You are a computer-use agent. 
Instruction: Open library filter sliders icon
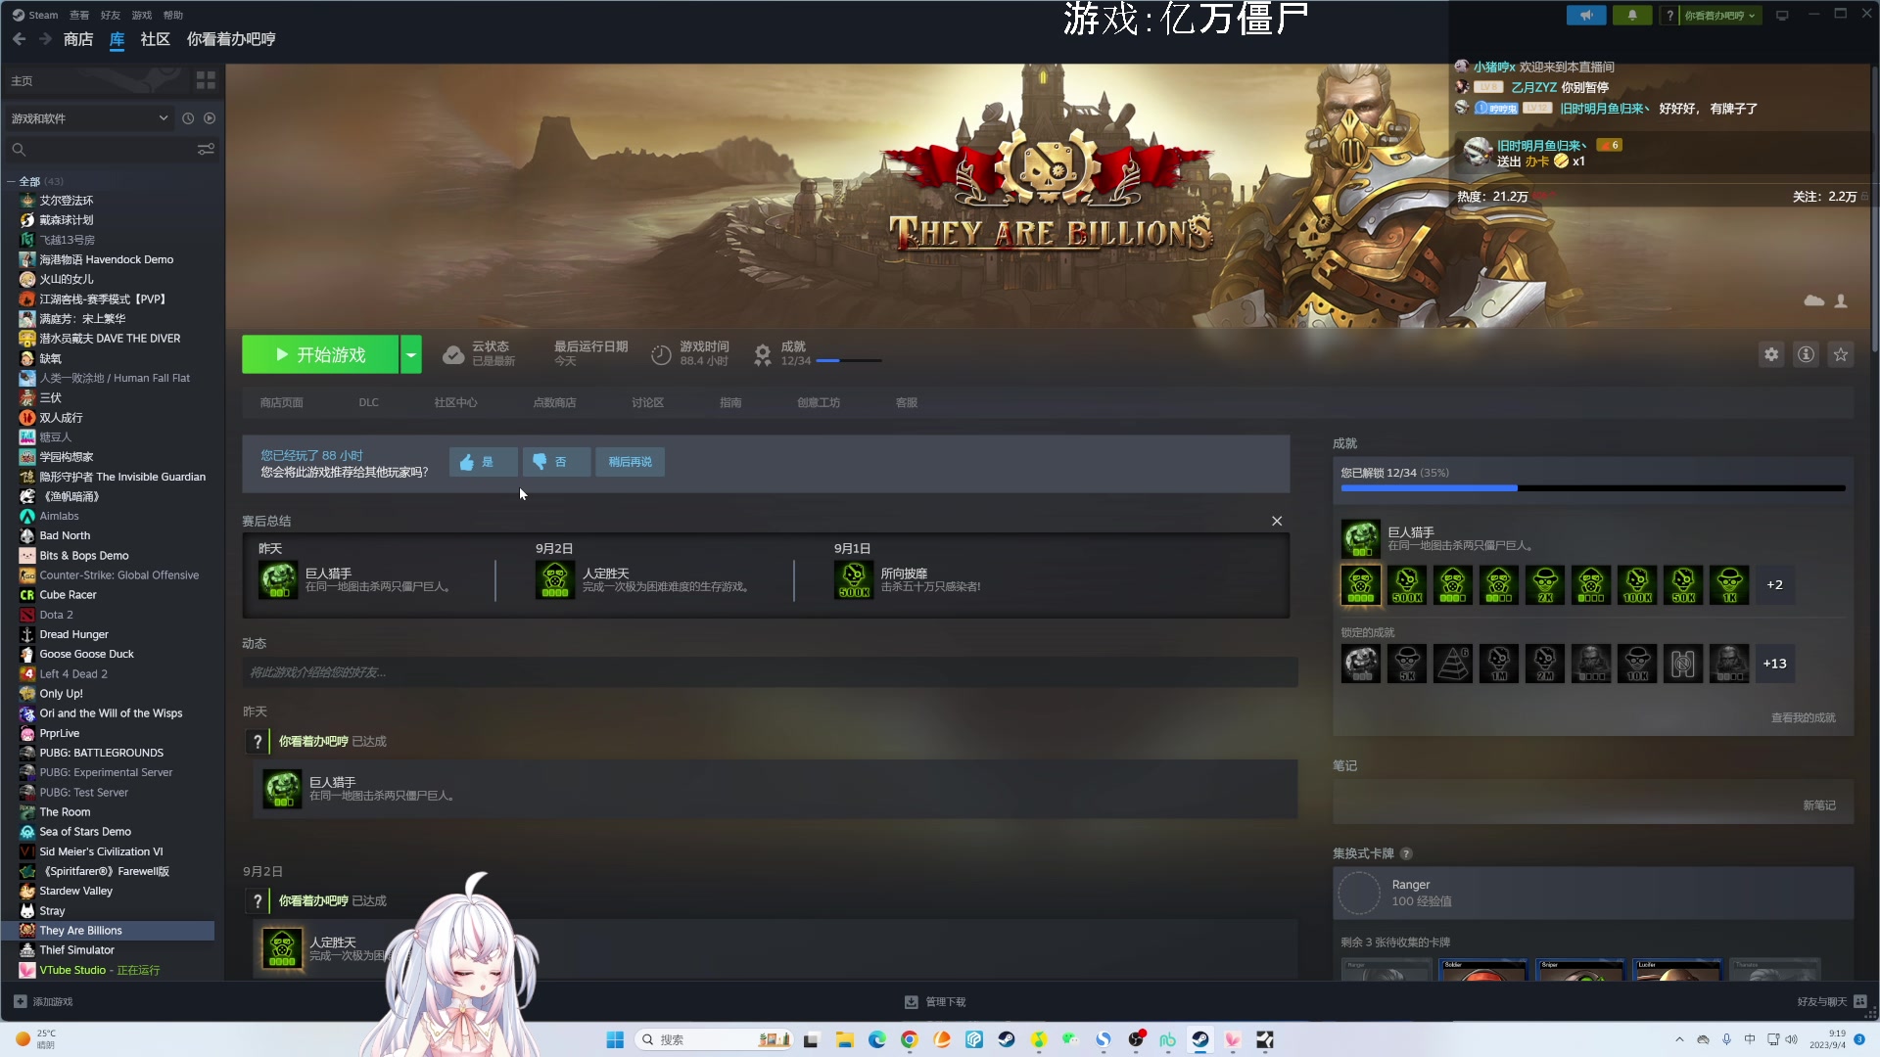[x=206, y=149]
